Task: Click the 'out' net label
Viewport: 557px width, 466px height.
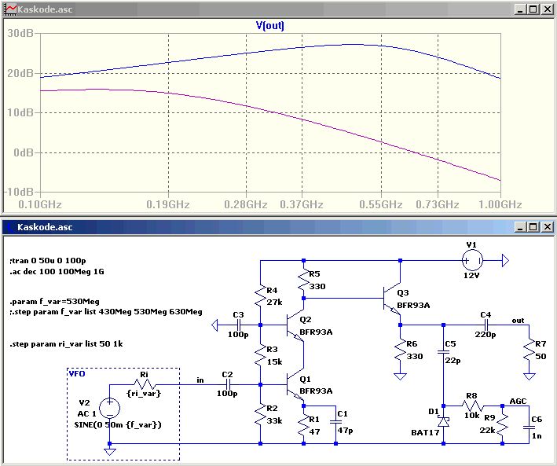Action: click(518, 321)
